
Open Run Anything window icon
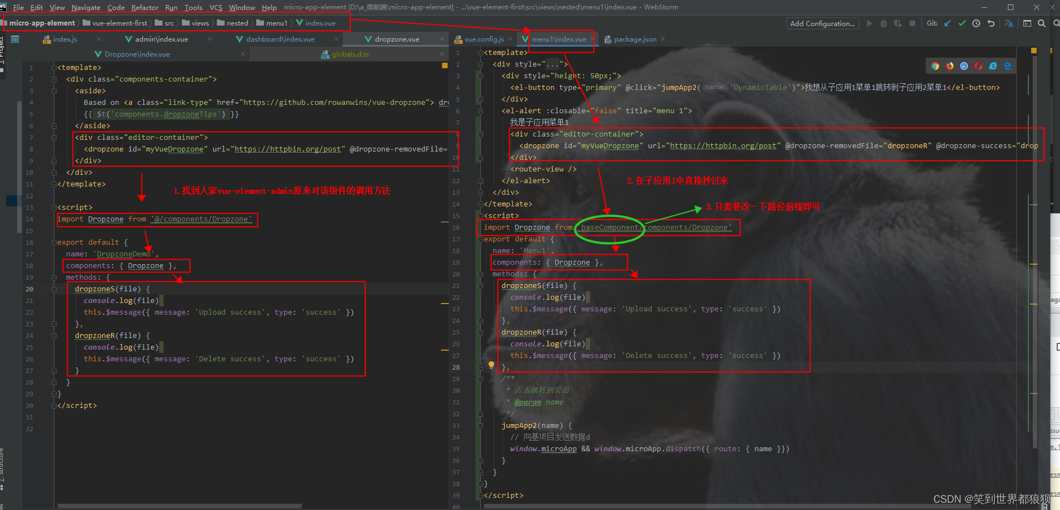(x=1027, y=23)
